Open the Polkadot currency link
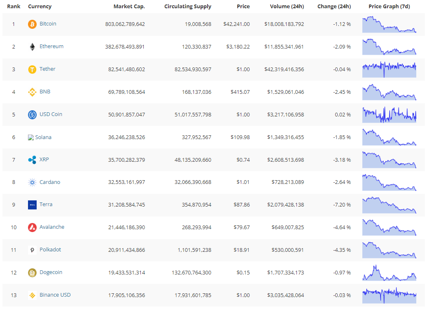This screenshot has height=309, width=427. pyautogui.click(x=50, y=249)
